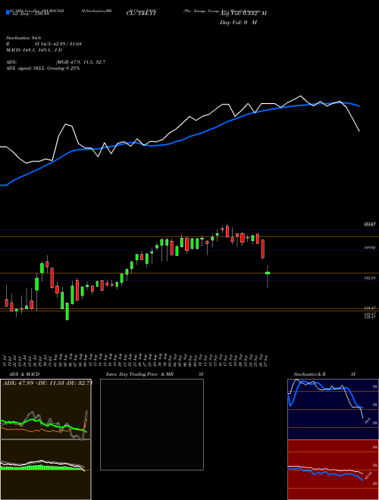Click the 34.6 value label in stochastics chart
379x500 pixels.
pyautogui.click(x=368, y=421)
